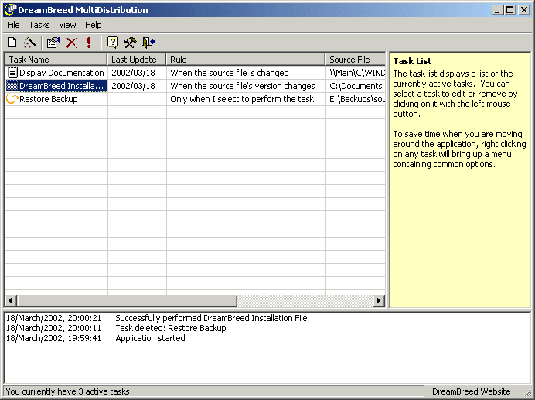Image resolution: width=535 pixels, height=400 pixels.
Task: Click the Restore Backup task icon
Action: [12, 99]
